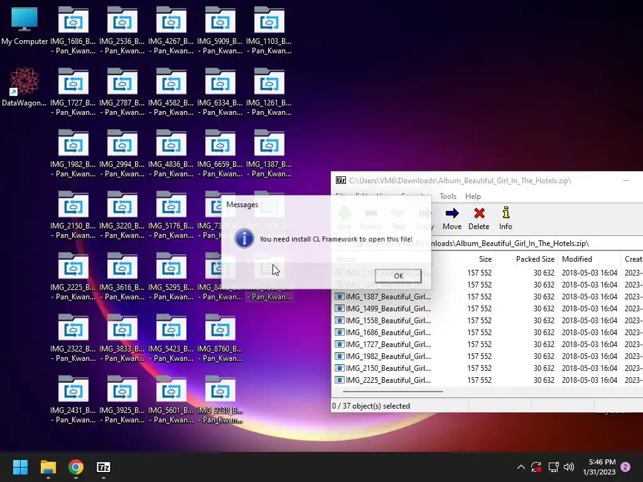
Task: Open the taskbar clock showing 5:46 PM
Action: pyautogui.click(x=599, y=467)
